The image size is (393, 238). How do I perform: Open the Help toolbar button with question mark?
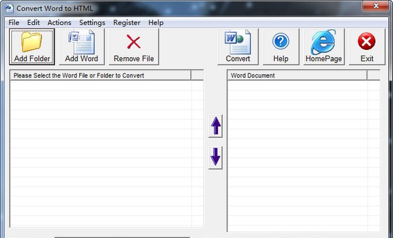[281, 47]
